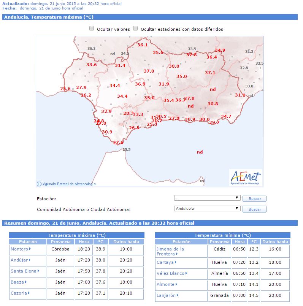
Task: Open the Estación dropdown list
Action: (207, 198)
